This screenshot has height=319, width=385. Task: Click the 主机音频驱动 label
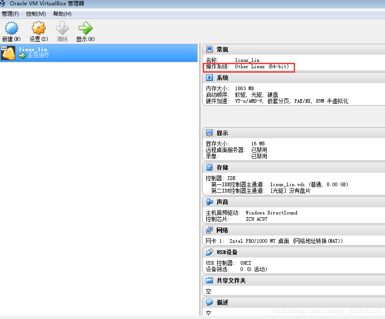[x=223, y=213]
